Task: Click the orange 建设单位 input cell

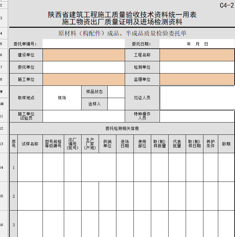Action: pos(83,55)
